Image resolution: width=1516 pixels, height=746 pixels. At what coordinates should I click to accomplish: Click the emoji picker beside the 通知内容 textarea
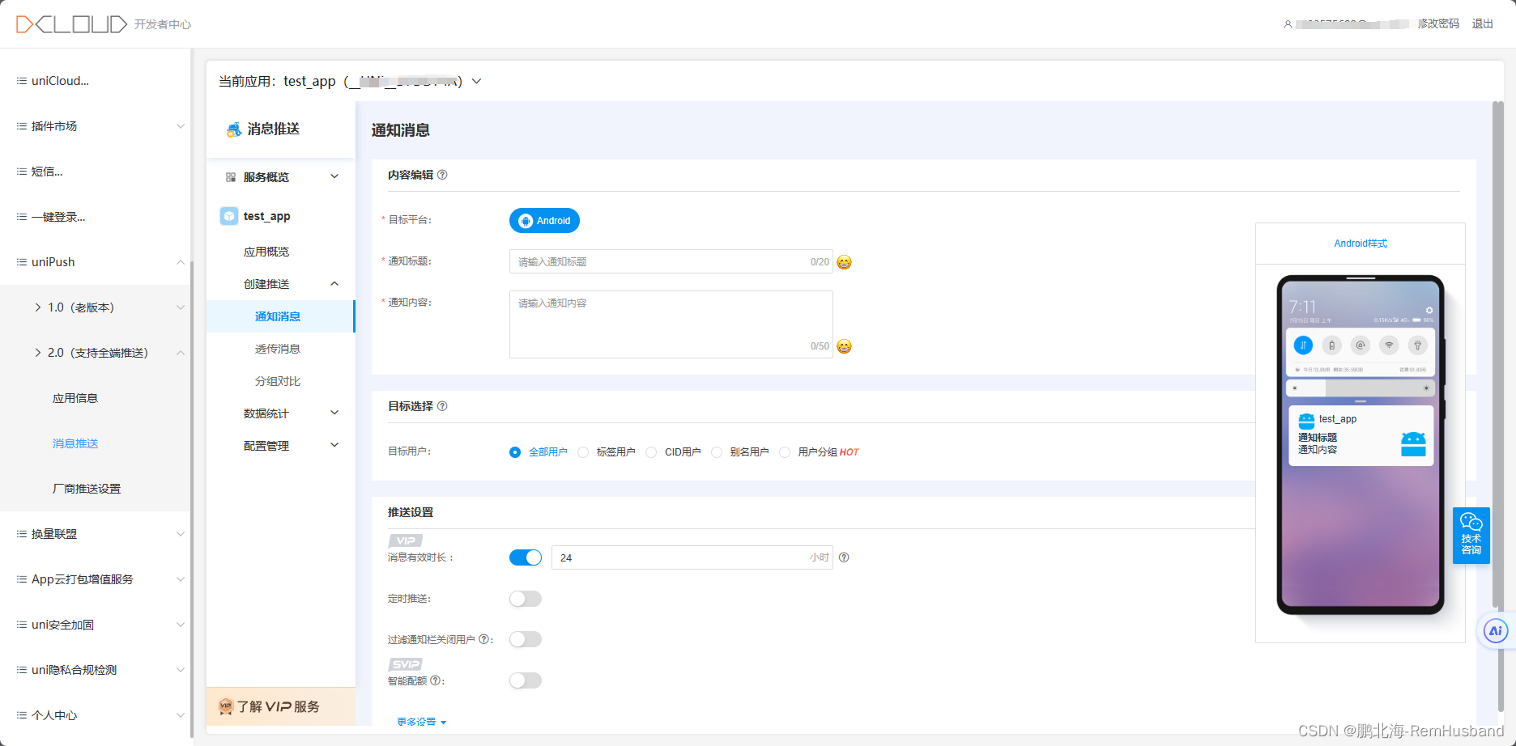pyautogui.click(x=844, y=346)
